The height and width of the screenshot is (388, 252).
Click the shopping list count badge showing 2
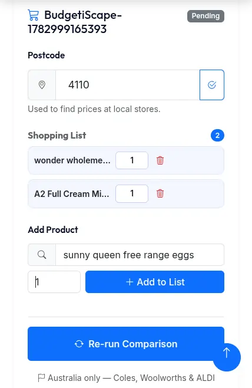(217, 136)
